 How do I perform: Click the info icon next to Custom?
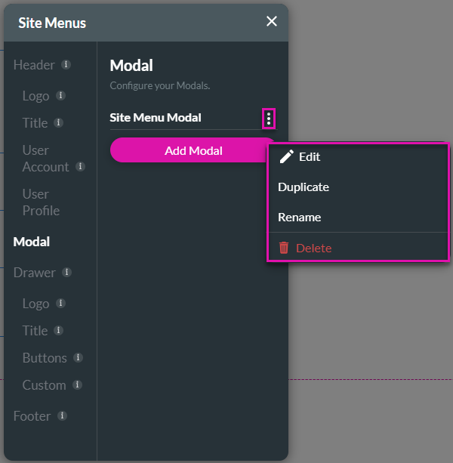click(x=77, y=384)
